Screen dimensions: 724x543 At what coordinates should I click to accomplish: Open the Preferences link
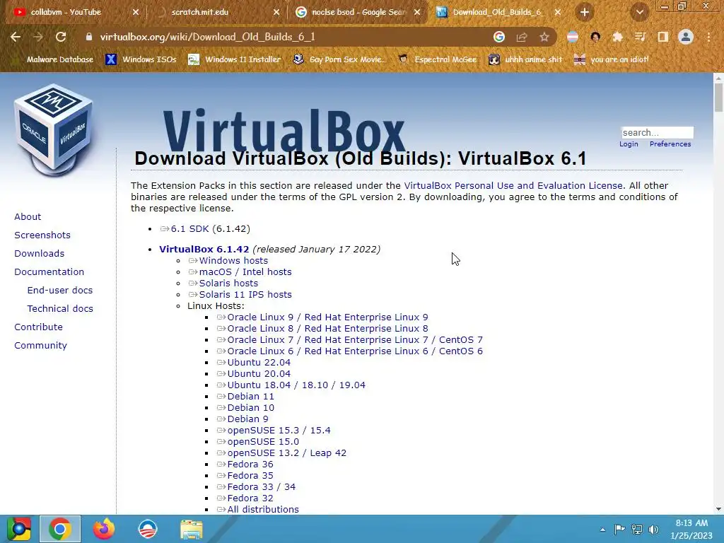pos(670,144)
